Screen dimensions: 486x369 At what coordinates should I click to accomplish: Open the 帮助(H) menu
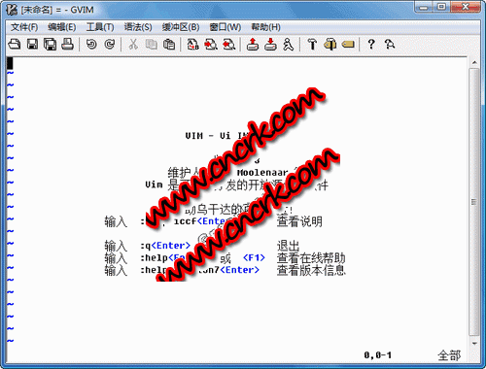tap(265, 27)
